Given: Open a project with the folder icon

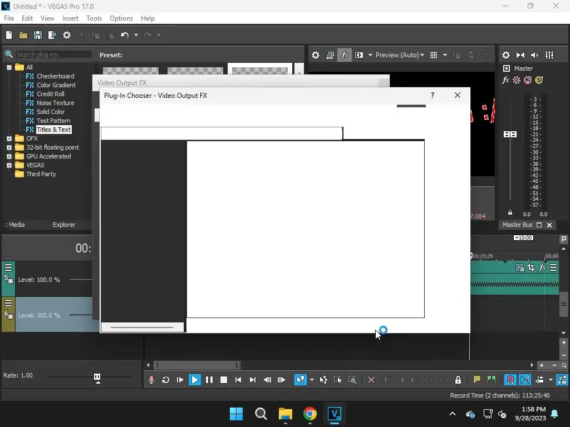Looking at the screenshot, I should coord(23,35).
